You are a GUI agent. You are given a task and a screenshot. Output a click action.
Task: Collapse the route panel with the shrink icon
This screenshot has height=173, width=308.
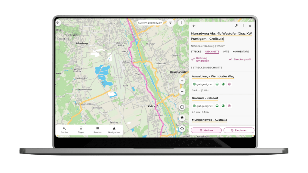pos(236,26)
